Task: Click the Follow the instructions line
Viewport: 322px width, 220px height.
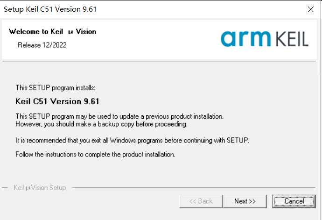Action: pyautogui.click(x=95, y=155)
